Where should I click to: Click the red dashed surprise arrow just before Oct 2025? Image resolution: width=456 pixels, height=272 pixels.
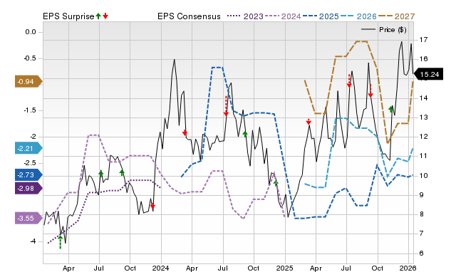pyautogui.click(x=370, y=91)
